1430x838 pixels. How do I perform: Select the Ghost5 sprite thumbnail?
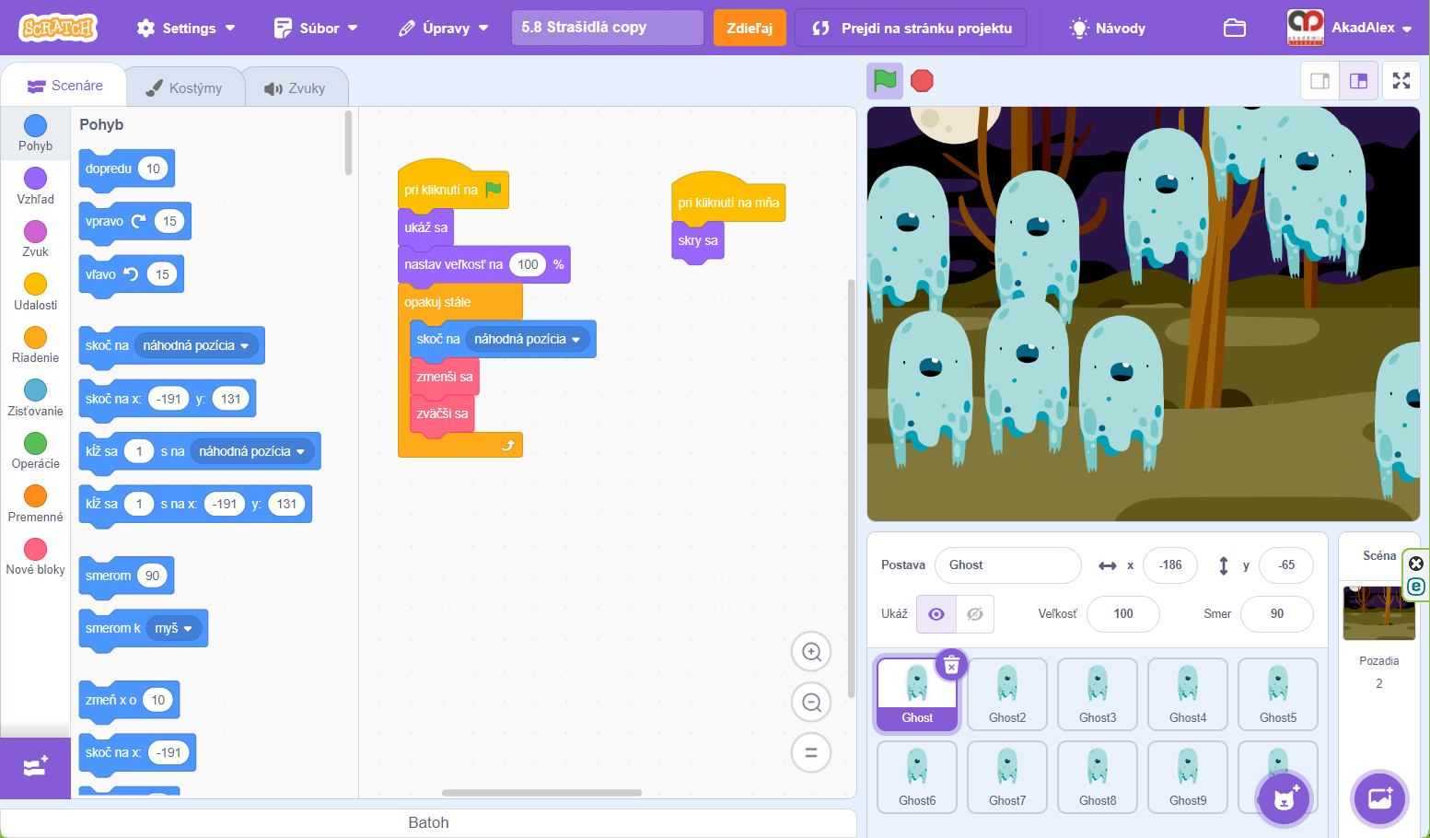click(1278, 694)
